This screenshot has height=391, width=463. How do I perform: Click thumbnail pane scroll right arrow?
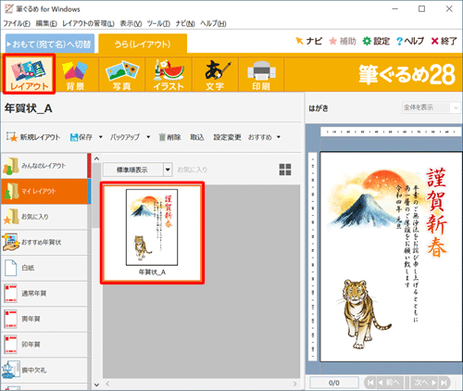click(x=295, y=384)
